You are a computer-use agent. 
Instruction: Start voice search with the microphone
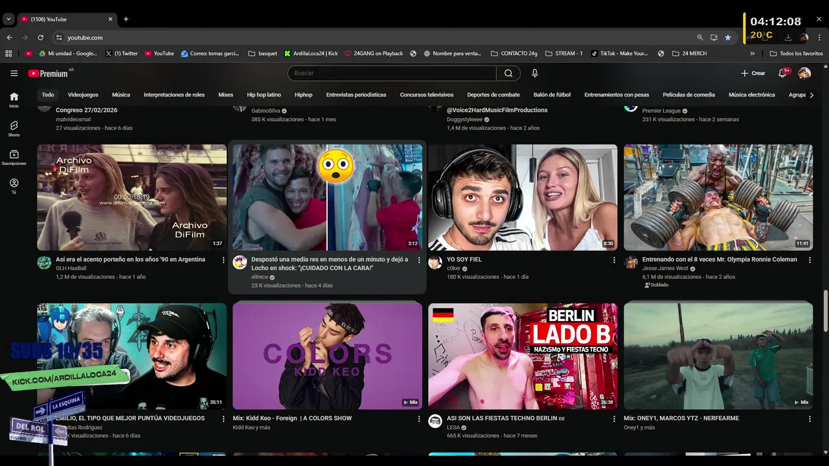[535, 73]
